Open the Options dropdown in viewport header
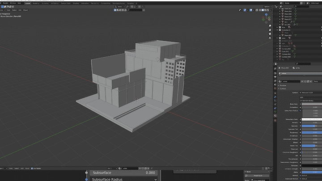 pyautogui.click(x=267, y=6)
